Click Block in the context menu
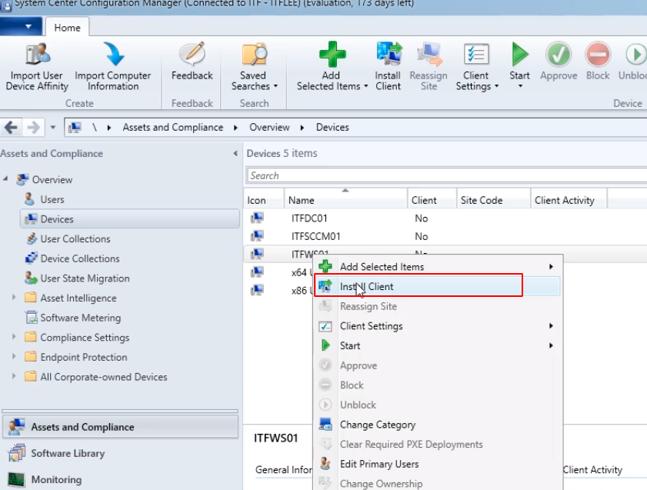Image resolution: width=647 pixels, height=490 pixels. (438, 385)
